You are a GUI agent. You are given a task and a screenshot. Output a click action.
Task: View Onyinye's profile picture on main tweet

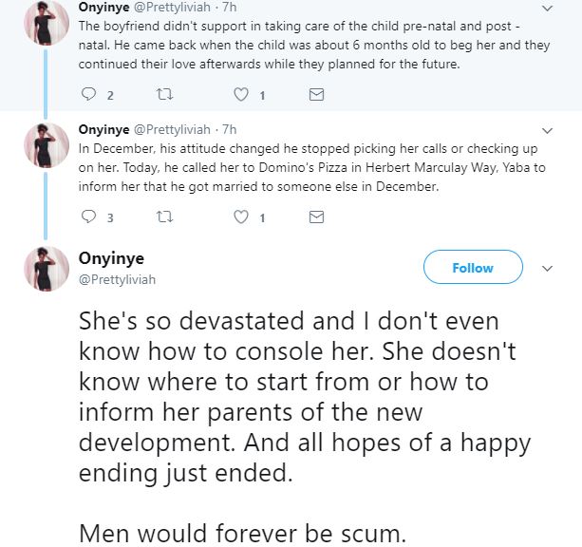click(x=44, y=268)
